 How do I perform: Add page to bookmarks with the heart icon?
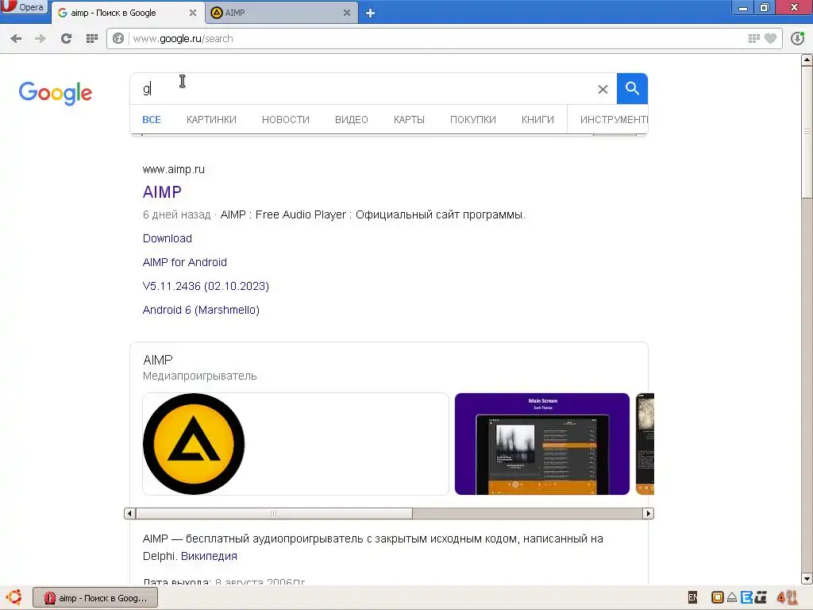pyautogui.click(x=770, y=38)
